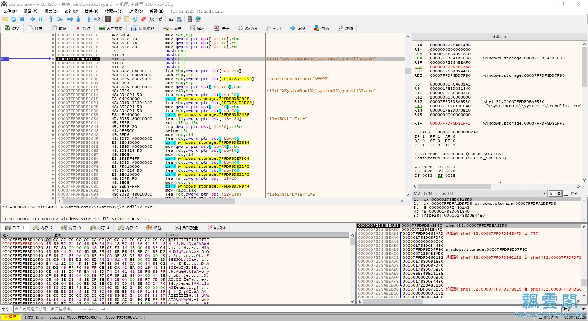Open the 跟踪(N) menu
Viewport: 588px width, 321px height.
tap(71, 11)
